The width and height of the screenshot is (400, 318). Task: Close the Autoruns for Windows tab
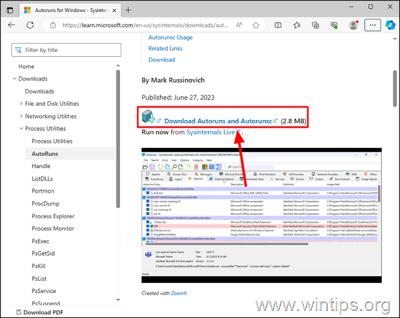pyautogui.click(x=114, y=11)
